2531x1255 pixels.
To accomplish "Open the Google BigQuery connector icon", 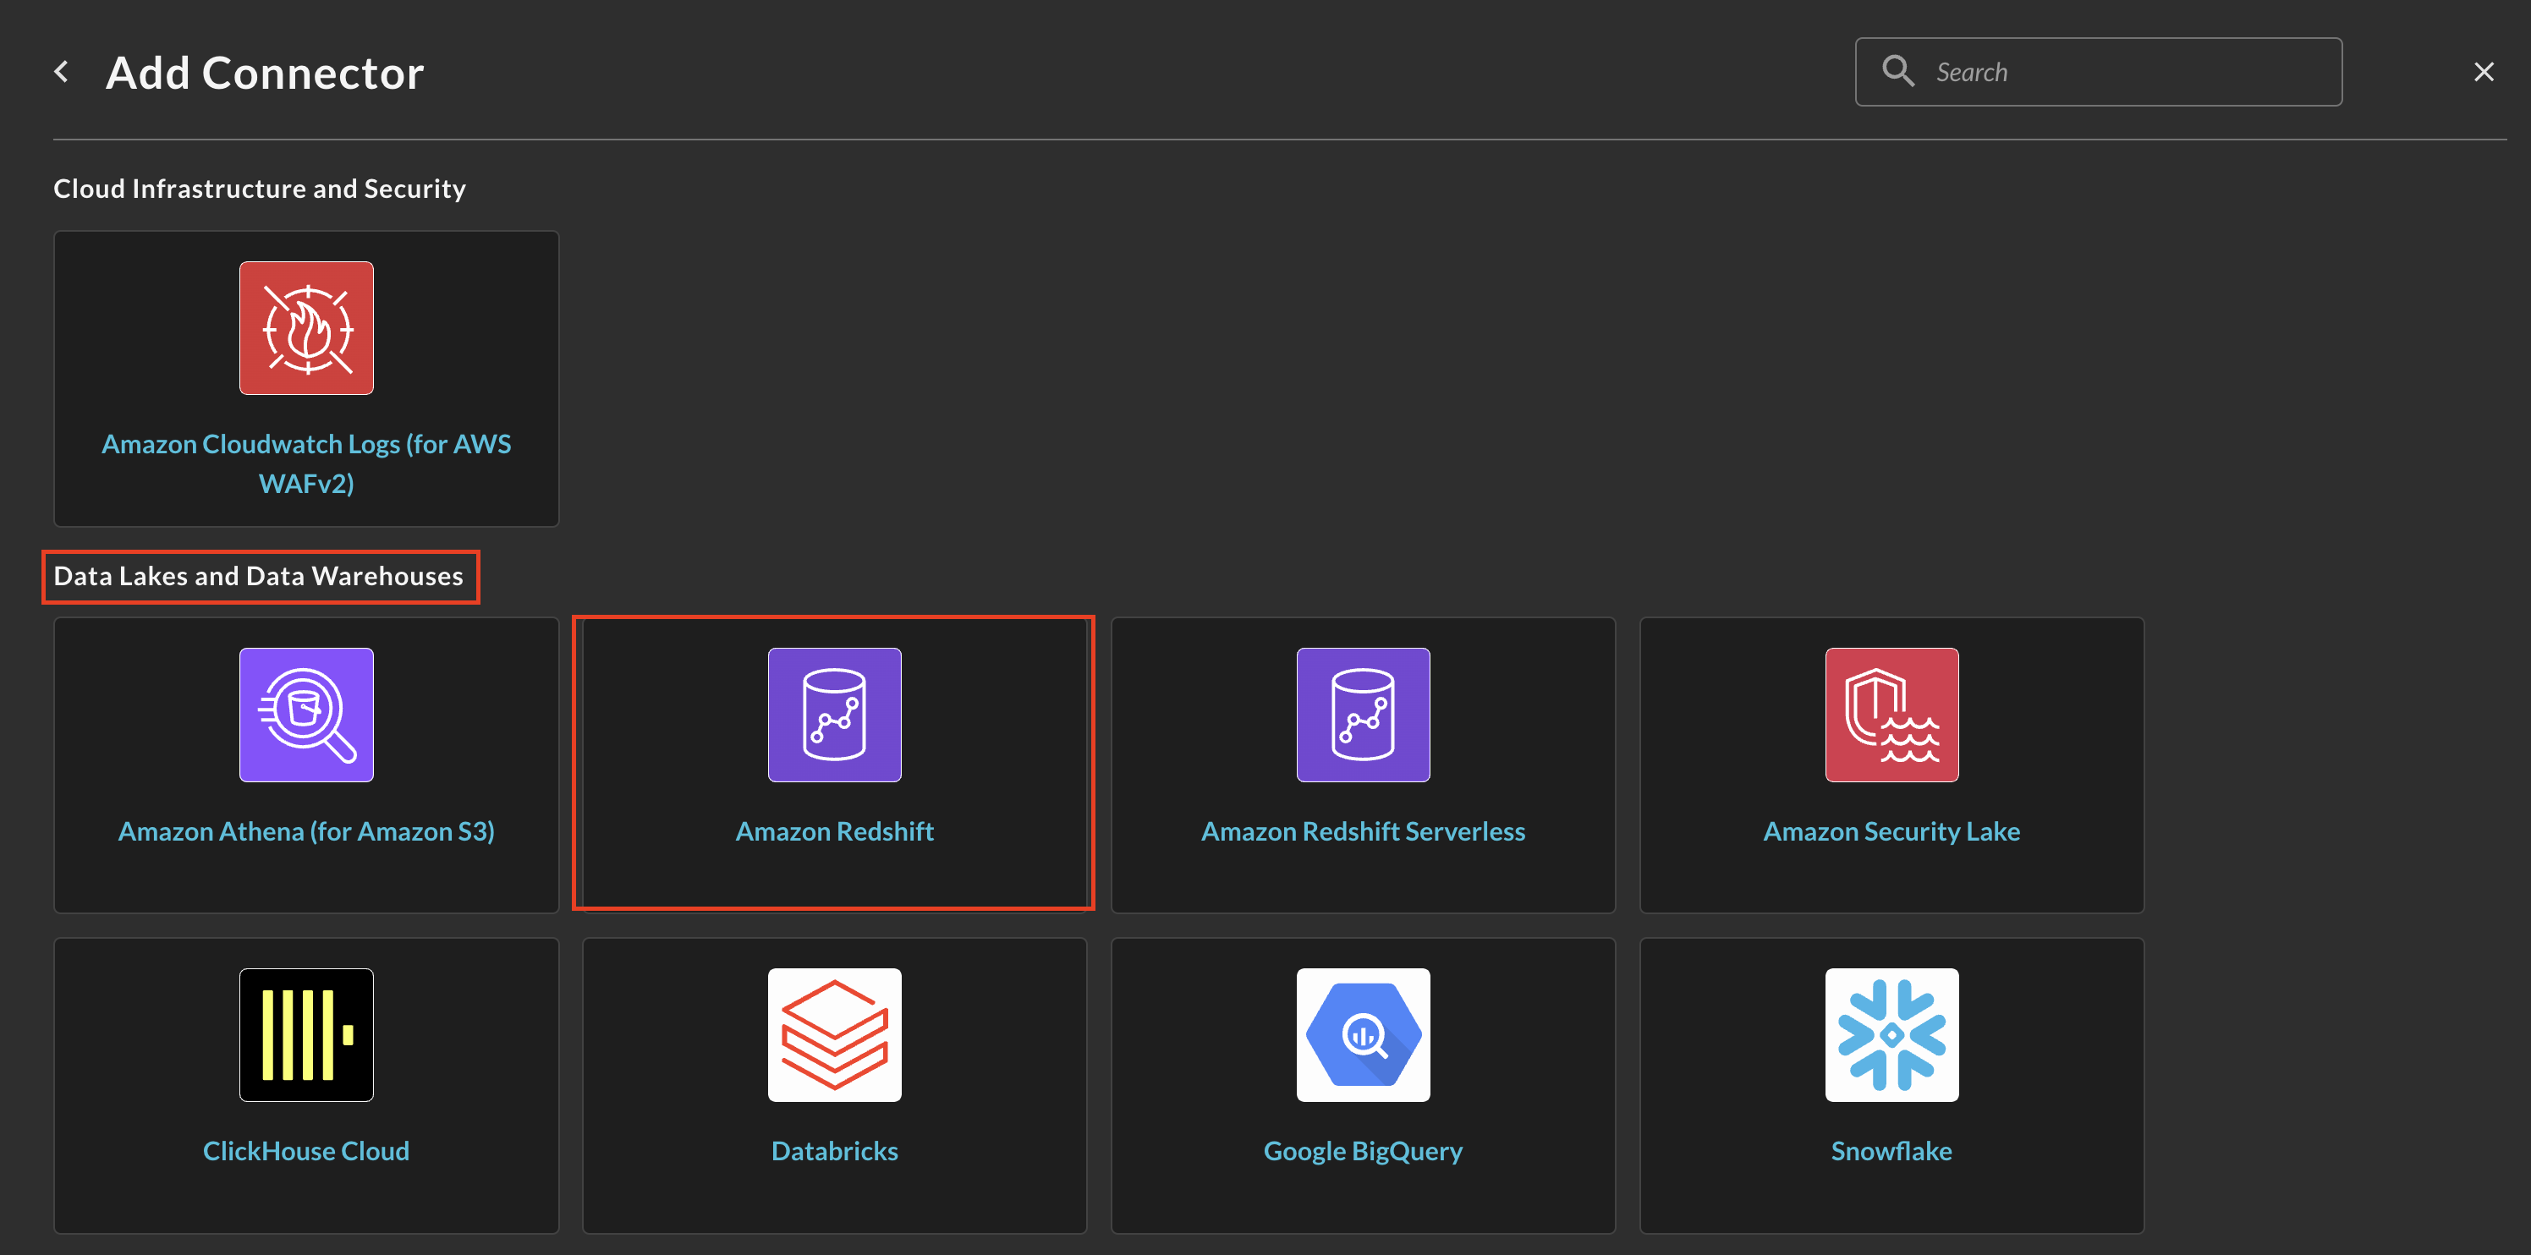I will coord(1362,1033).
